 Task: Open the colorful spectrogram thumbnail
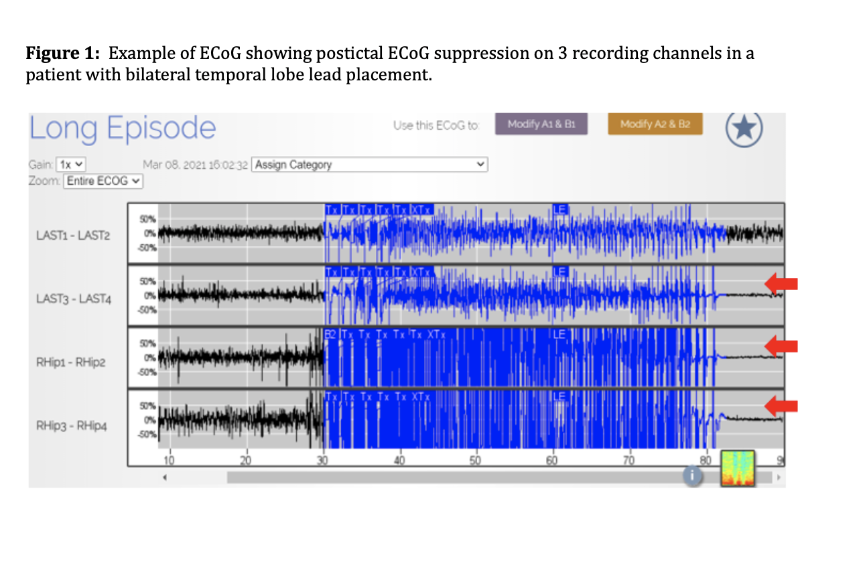pos(737,467)
